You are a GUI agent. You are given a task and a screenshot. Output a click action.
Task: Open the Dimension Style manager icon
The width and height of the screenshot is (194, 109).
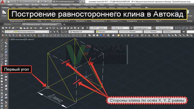(109, 28)
